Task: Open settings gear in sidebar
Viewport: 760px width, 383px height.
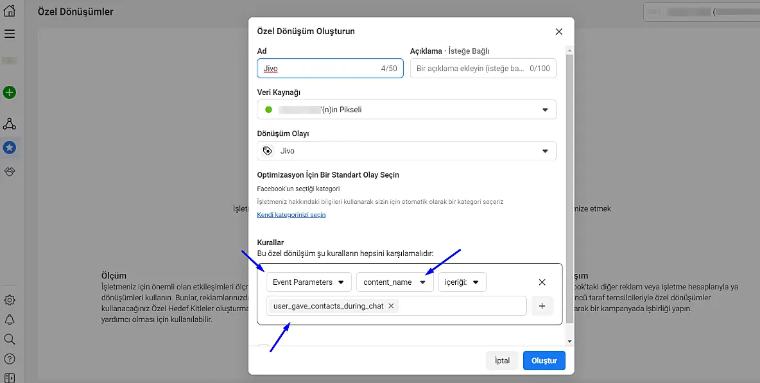Action: tap(10, 300)
